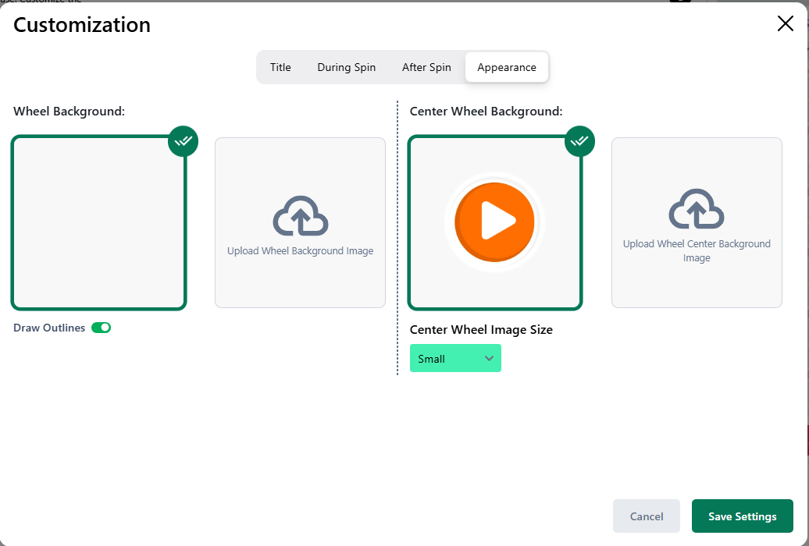Click the 'Upload Wheel Background Image' text
Screen dimensions: 809x546
300,251
